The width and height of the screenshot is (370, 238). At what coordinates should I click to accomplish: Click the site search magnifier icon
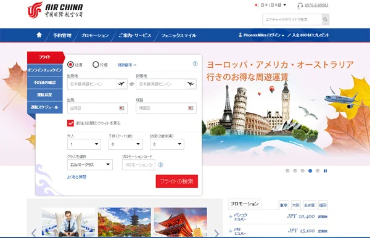325,19
